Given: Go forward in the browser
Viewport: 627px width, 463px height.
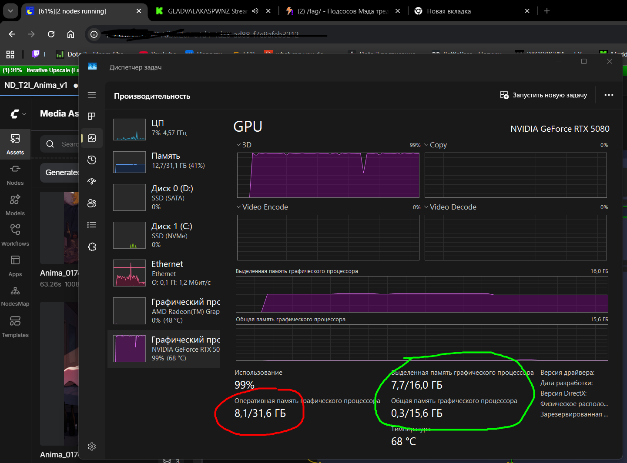Looking at the screenshot, I should (x=31, y=34).
